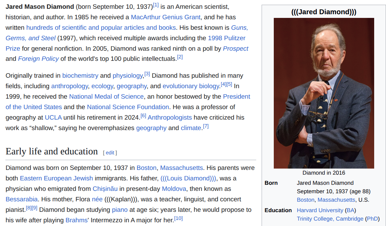The height and width of the screenshot is (226, 386).
Task: Open the Chișinău link
Action: [x=105, y=189]
